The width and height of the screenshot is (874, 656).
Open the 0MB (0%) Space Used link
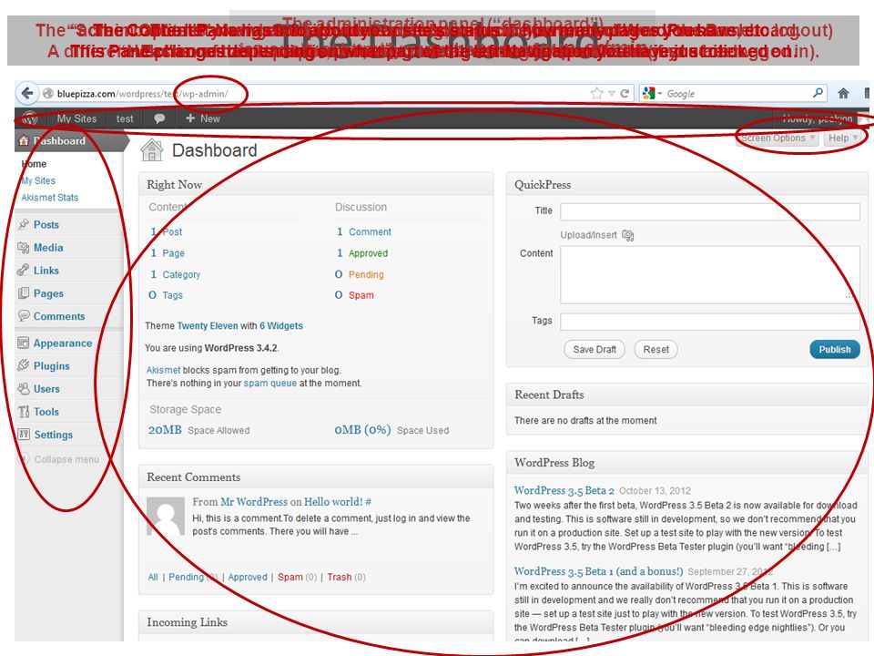coord(391,430)
